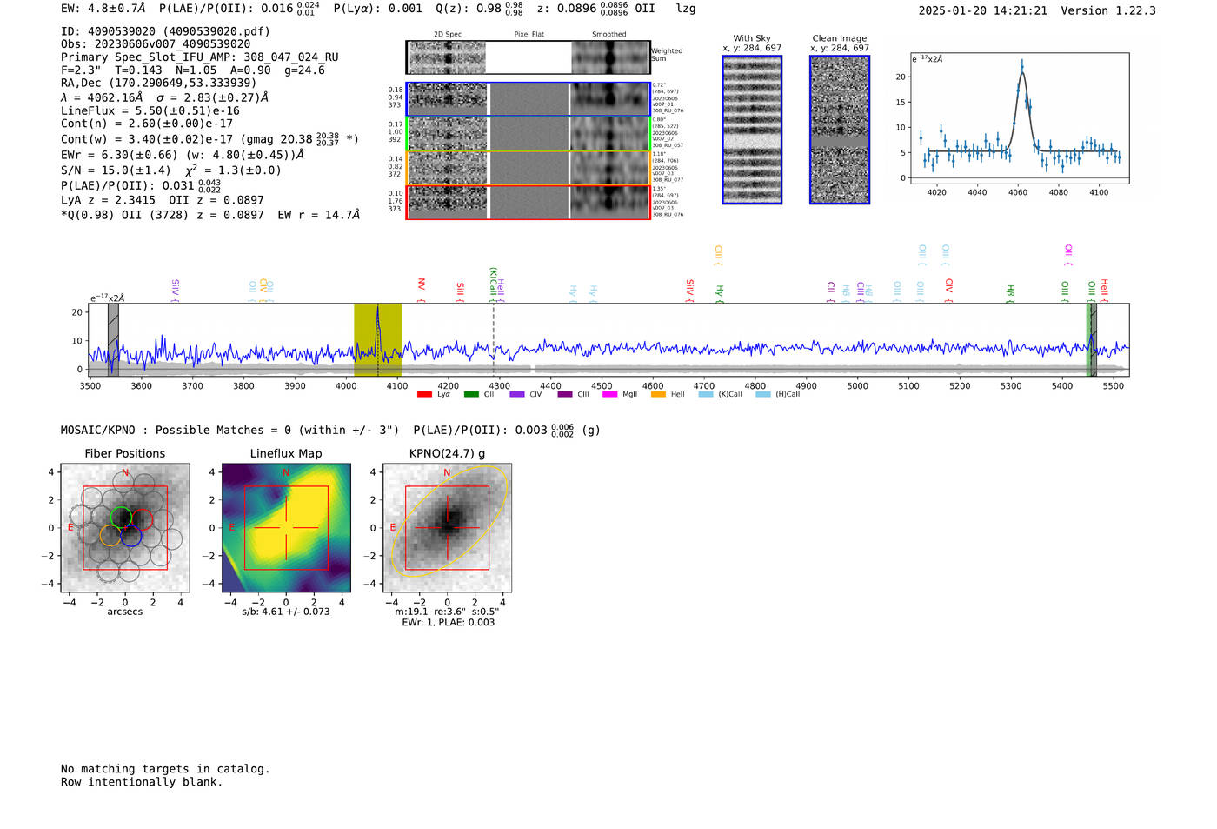The image size is (1217, 829).
Task: Click the Cont(w) = 3.40(±0.02)e-17 line
Action: [x=209, y=139]
